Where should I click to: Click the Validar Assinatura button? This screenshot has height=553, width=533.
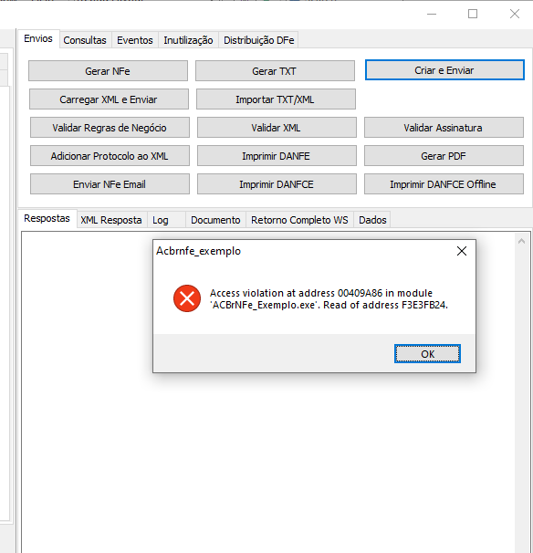click(444, 128)
